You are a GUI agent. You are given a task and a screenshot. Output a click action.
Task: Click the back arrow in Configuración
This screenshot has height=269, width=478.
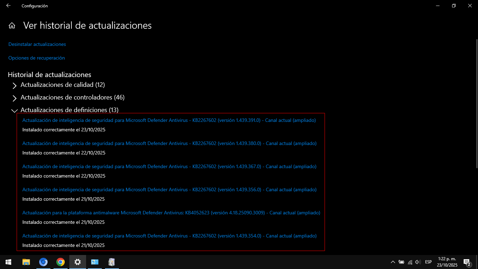pos(8,6)
